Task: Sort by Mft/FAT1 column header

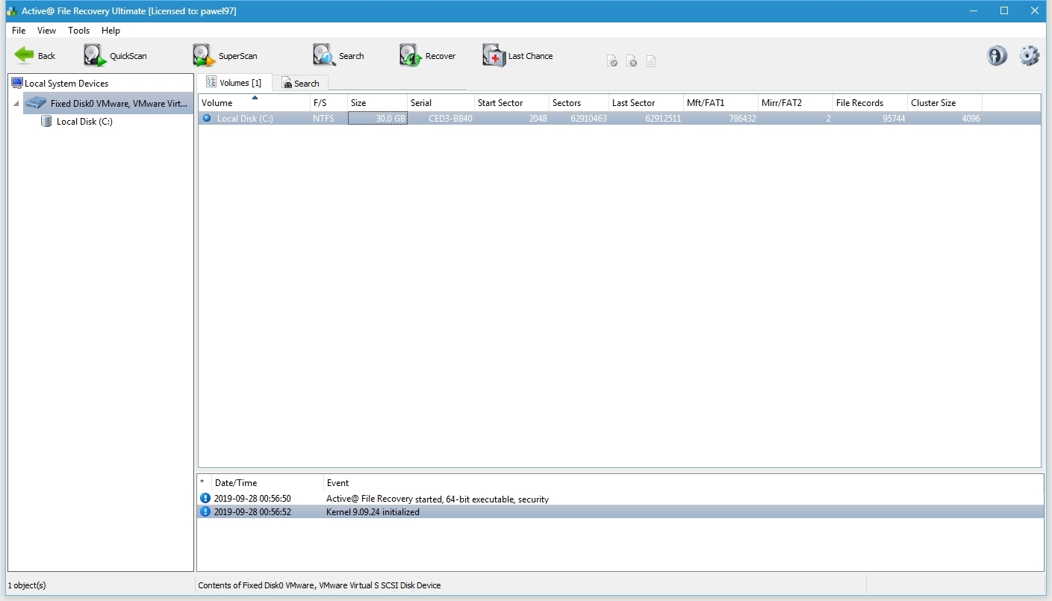Action: [720, 103]
